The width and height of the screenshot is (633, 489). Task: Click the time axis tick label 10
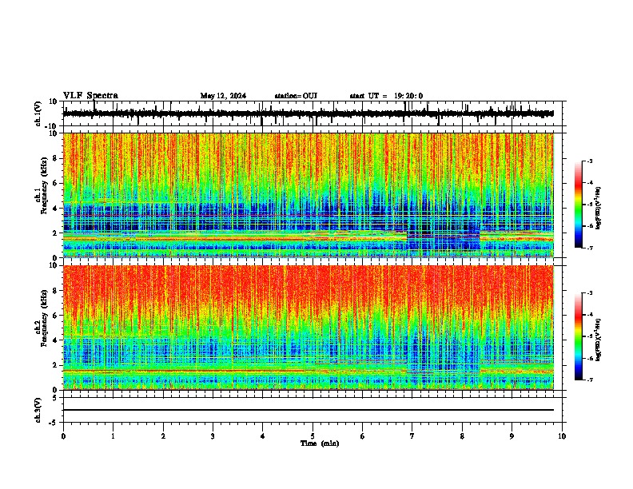[x=562, y=436]
